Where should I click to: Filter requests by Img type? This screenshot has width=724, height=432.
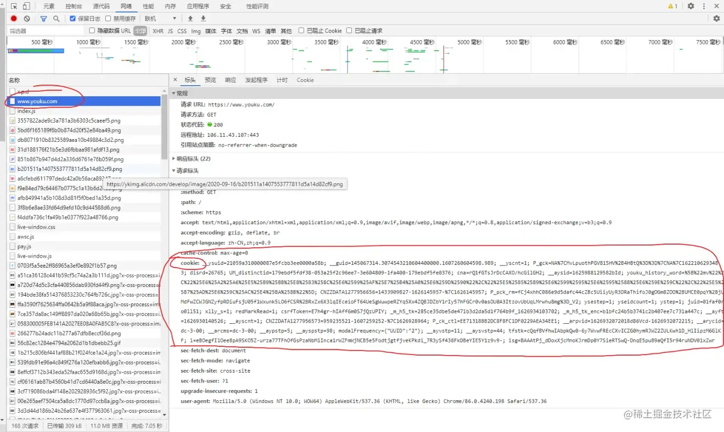coord(196,31)
